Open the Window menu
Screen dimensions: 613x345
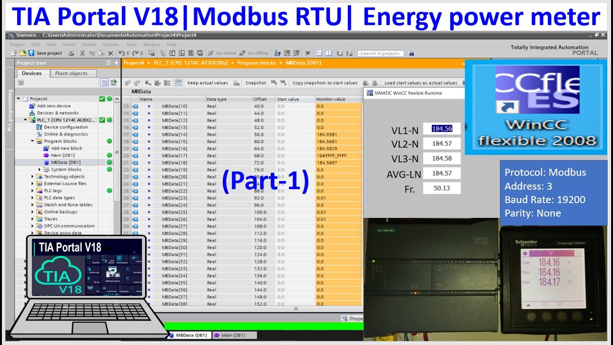(152, 45)
